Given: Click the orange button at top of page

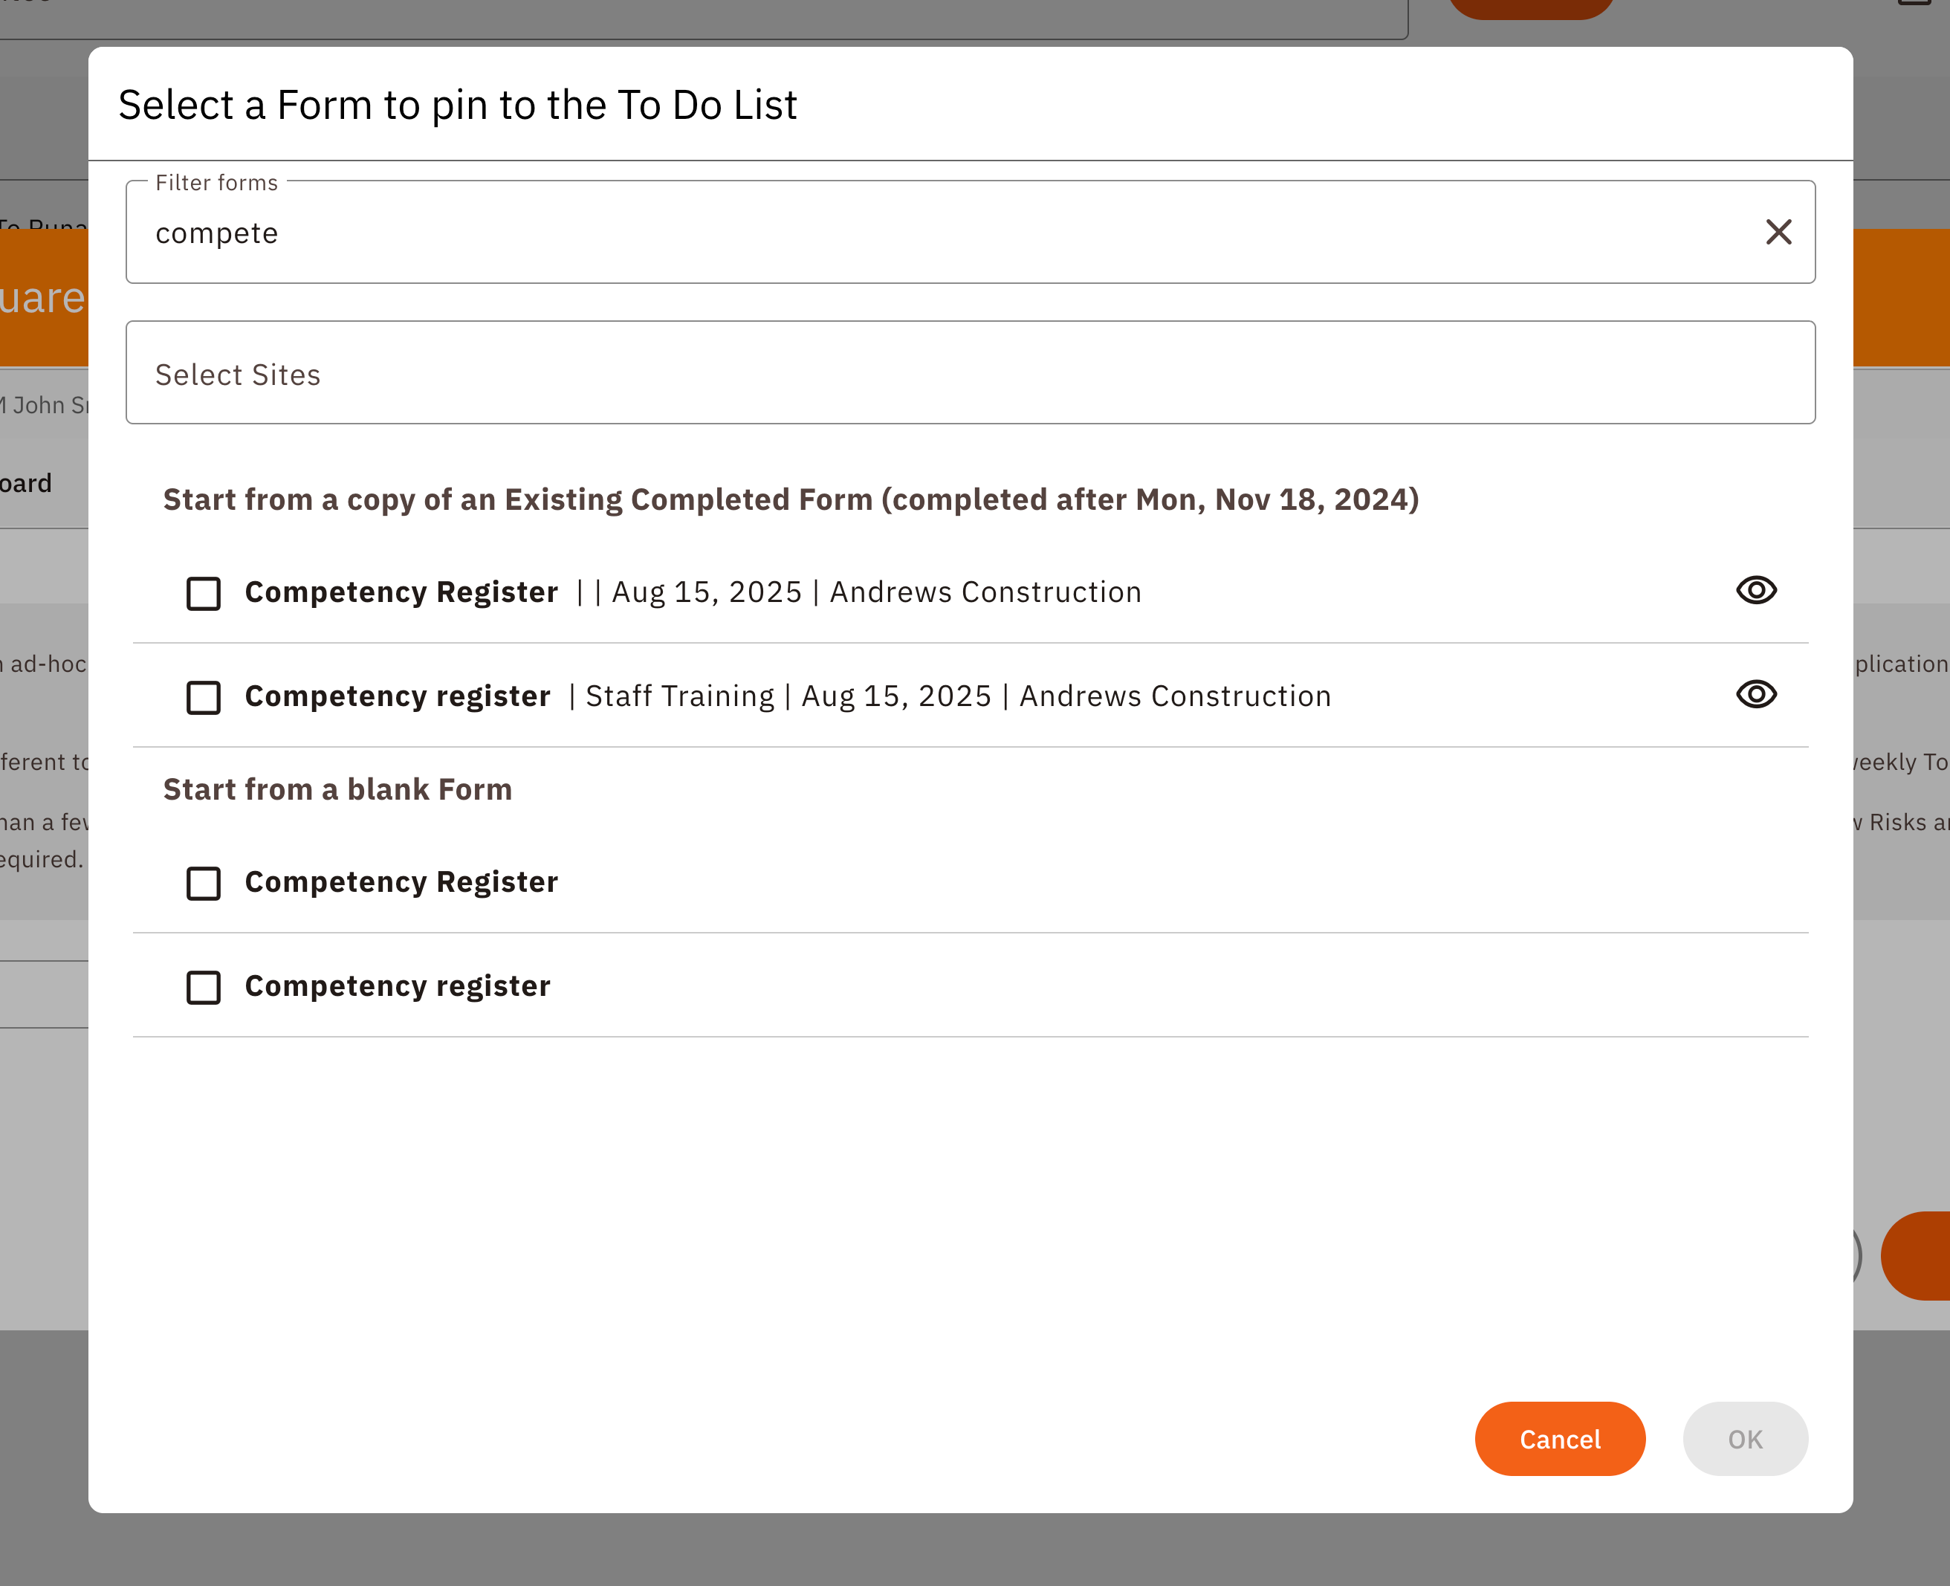Looking at the screenshot, I should coord(1531,7).
